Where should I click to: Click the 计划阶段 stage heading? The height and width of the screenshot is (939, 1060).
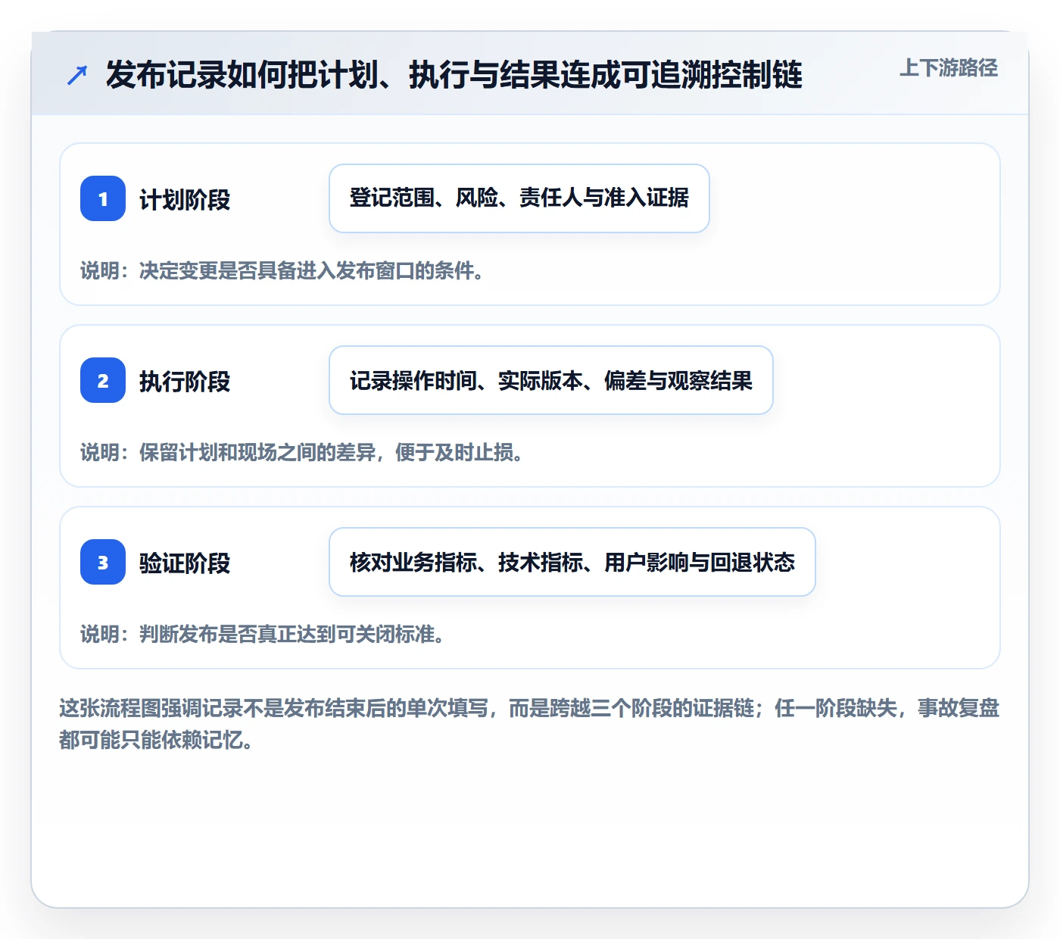pyautogui.click(x=185, y=199)
